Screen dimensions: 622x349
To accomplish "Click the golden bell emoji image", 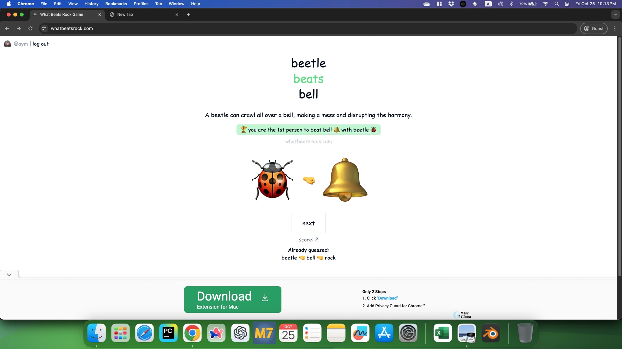I will pyautogui.click(x=345, y=180).
